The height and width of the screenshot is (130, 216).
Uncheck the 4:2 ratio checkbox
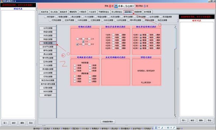pos(77,44)
